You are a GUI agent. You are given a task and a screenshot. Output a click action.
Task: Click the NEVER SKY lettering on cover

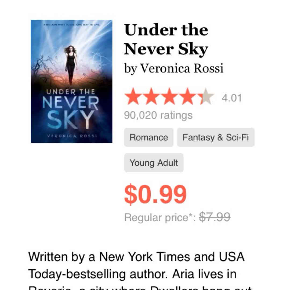[71, 111]
